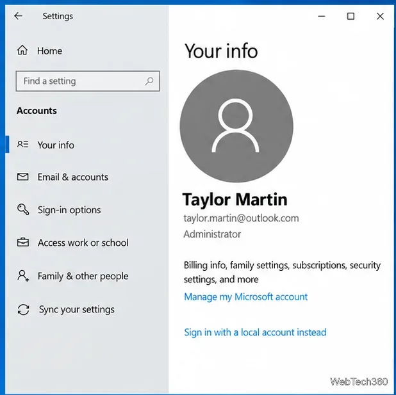Click the Administrator label
Image resolution: width=396 pixels, height=395 pixels.
click(x=212, y=234)
